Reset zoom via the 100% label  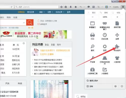pyautogui.click(x=105, y=17)
